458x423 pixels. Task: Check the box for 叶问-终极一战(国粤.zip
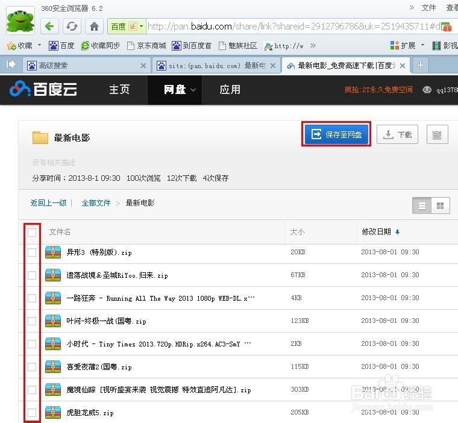[32, 321]
